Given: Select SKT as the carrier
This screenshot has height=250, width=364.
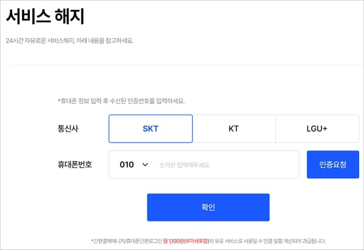Looking at the screenshot, I should [x=150, y=129].
